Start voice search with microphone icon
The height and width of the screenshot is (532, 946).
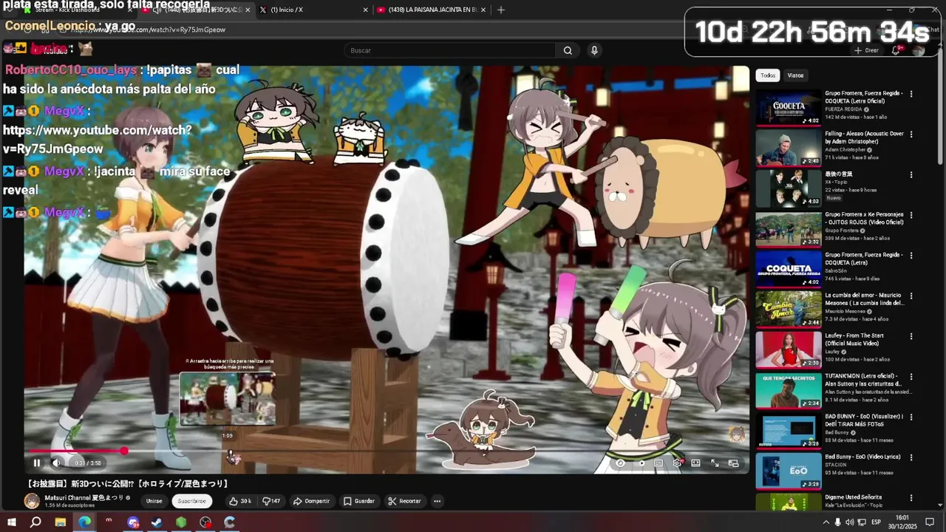coord(594,50)
